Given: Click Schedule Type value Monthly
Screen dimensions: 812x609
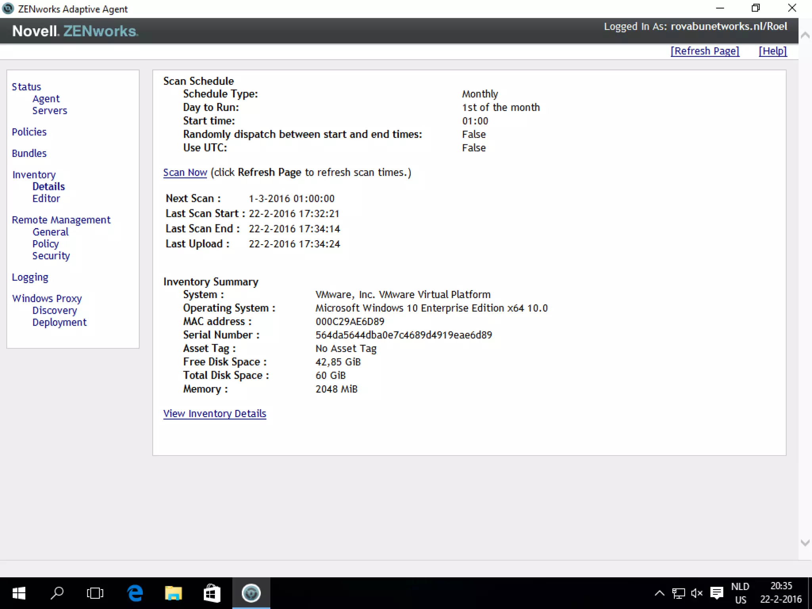Looking at the screenshot, I should (480, 94).
